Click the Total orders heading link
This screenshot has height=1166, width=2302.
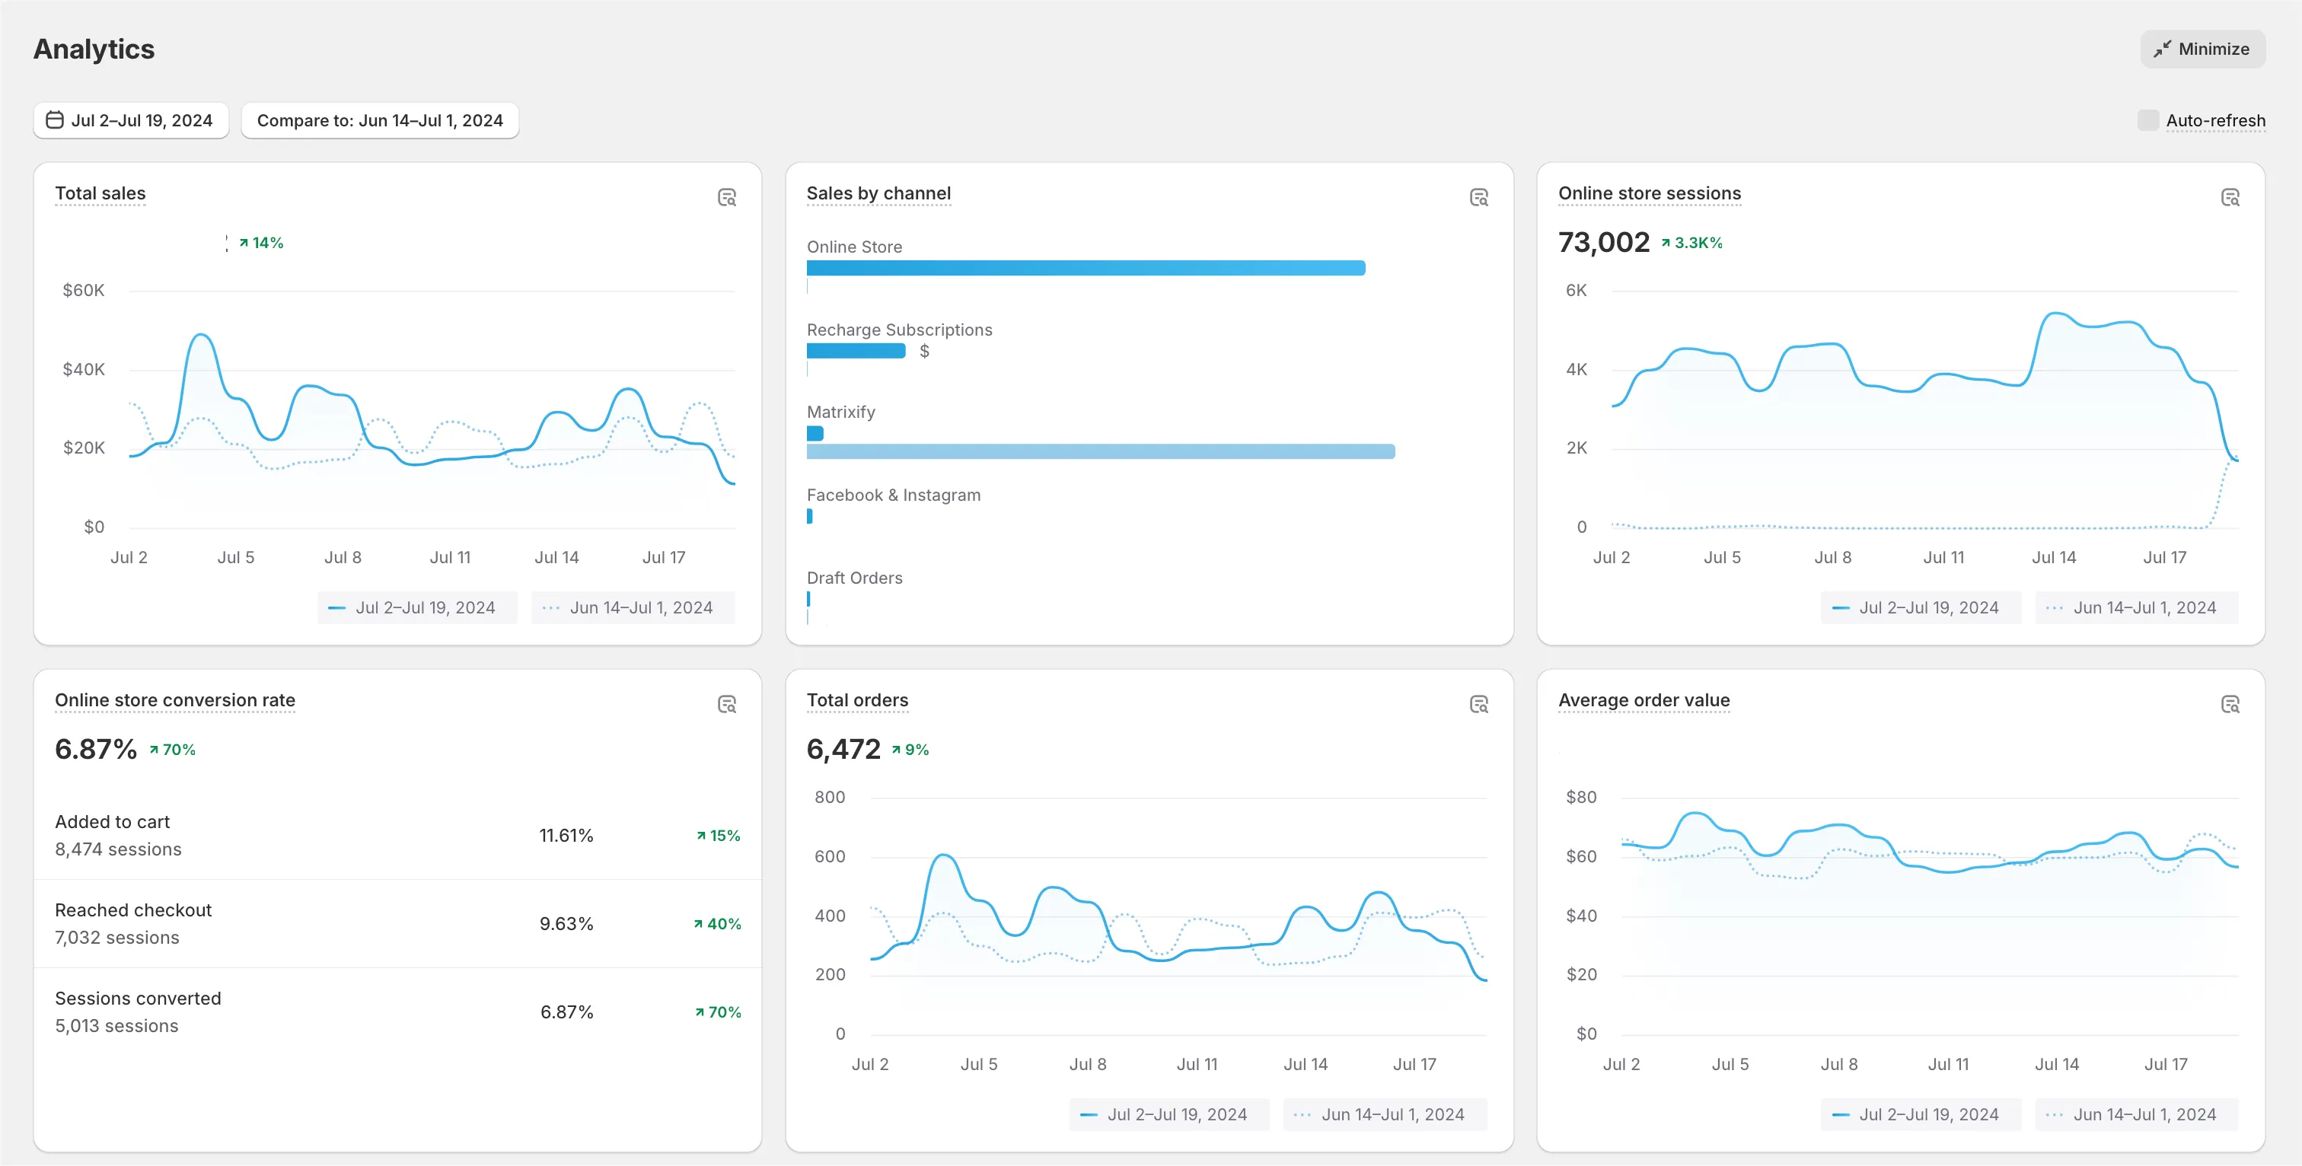[857, 699]
